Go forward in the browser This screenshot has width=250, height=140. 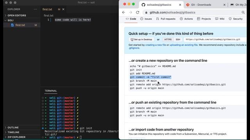[130, 12]
